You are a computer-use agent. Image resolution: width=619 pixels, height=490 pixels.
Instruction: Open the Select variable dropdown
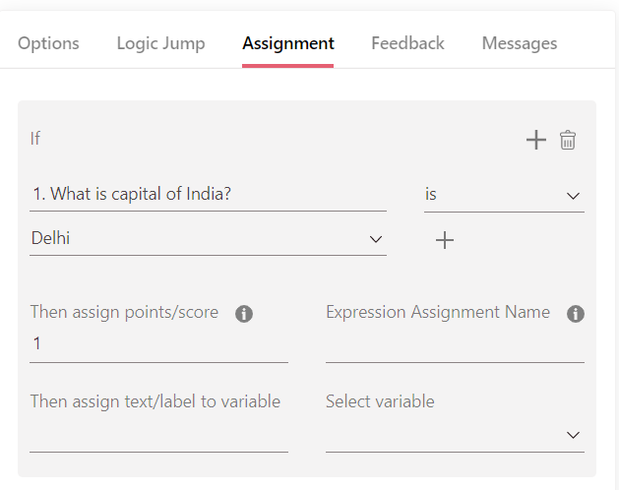coord(455,435)
